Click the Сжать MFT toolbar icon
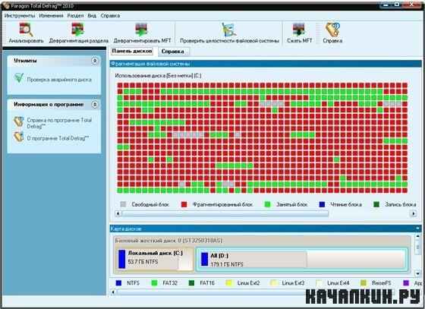This screenshot has height=309, width=425. [299, 30]
